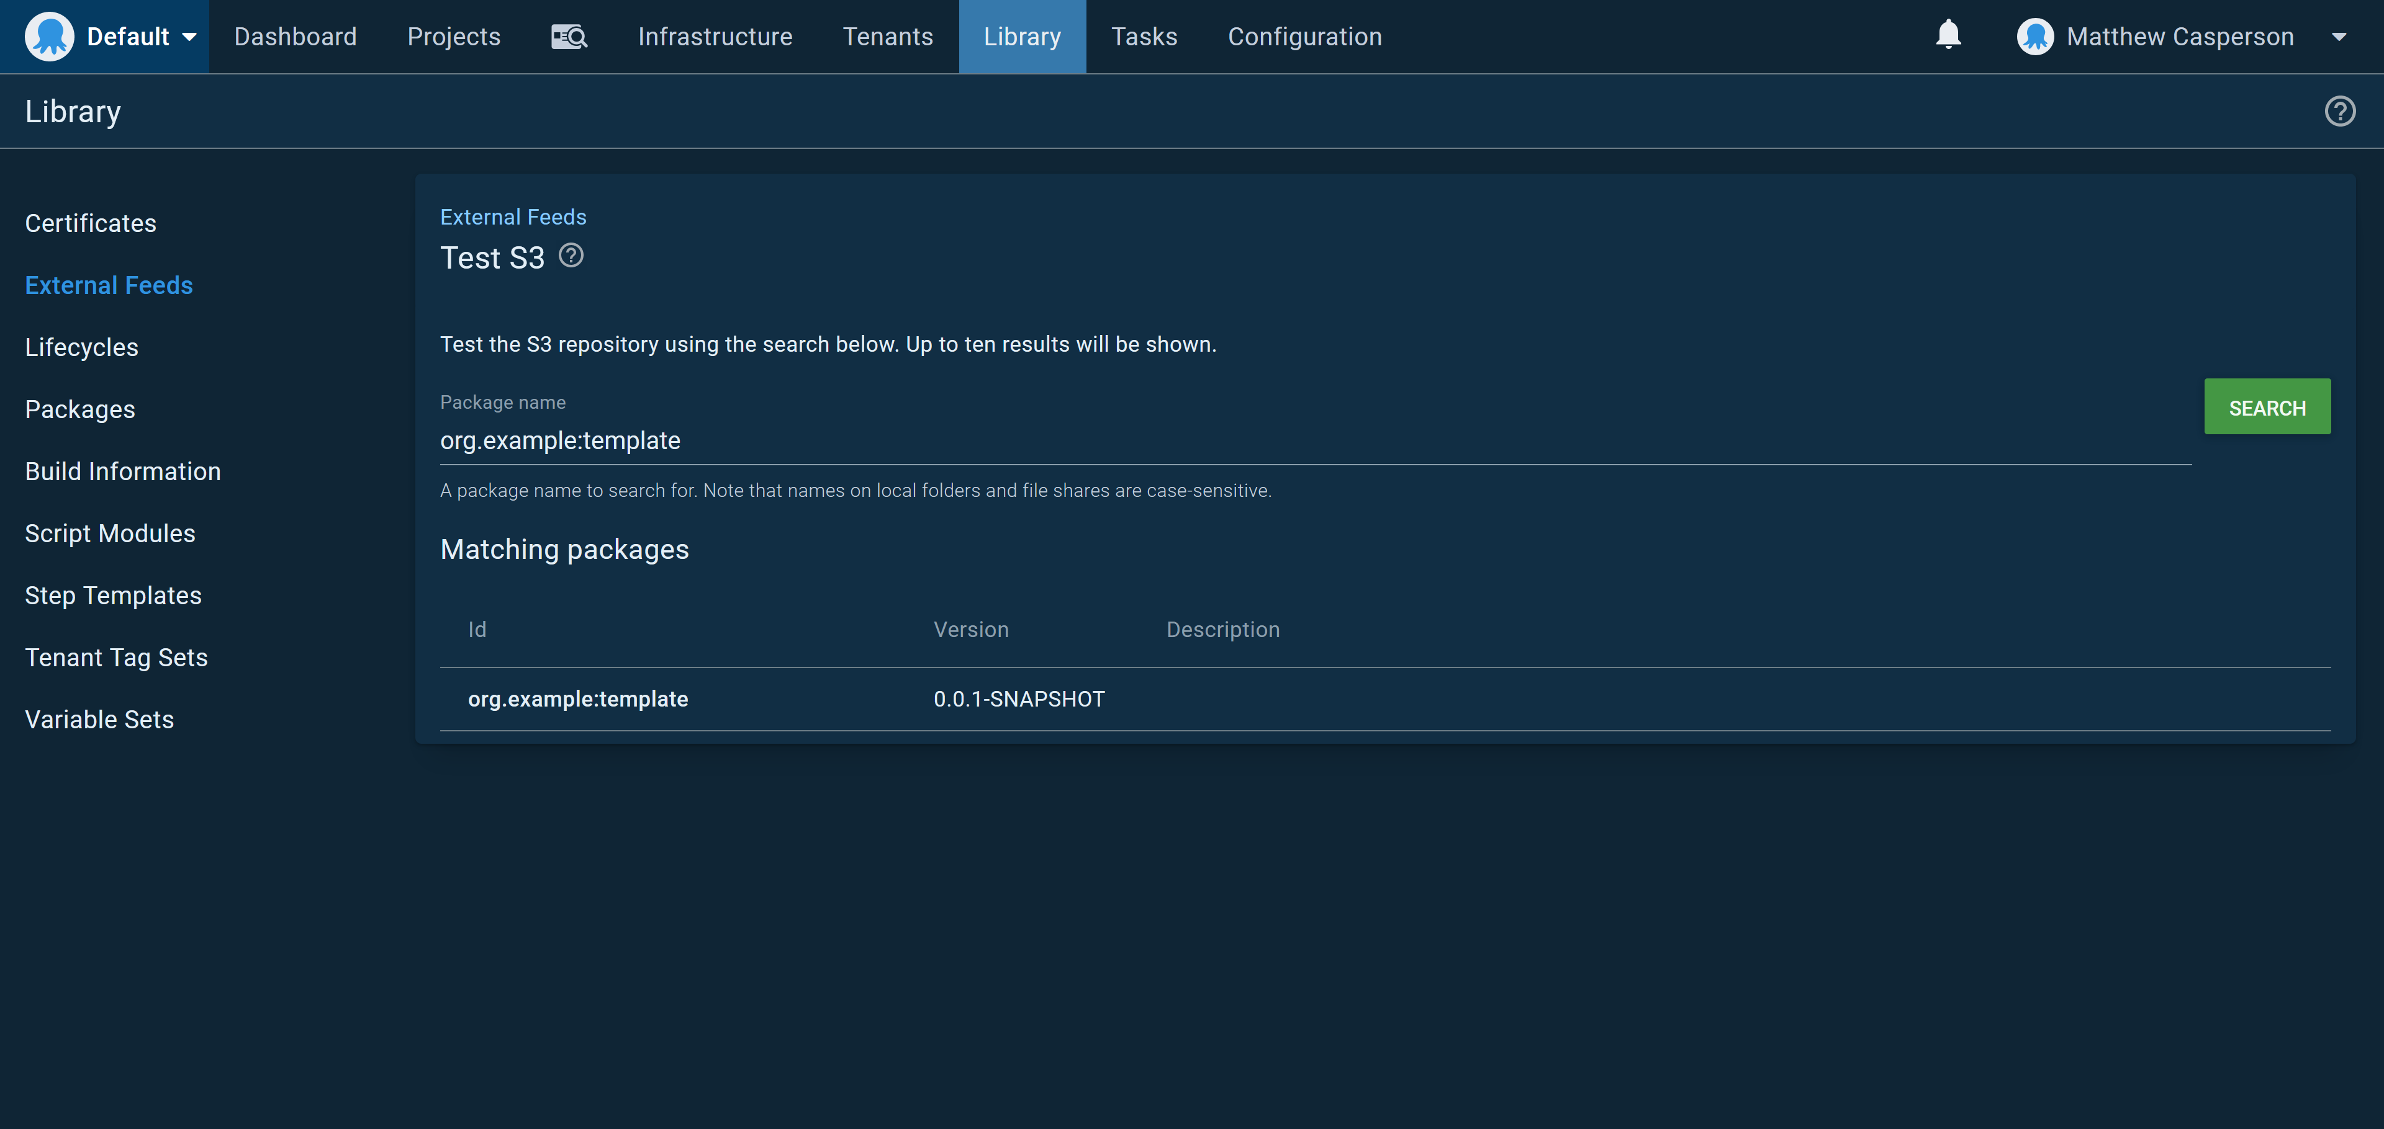Click the notifications bell icon

(x=1948, y=35)
